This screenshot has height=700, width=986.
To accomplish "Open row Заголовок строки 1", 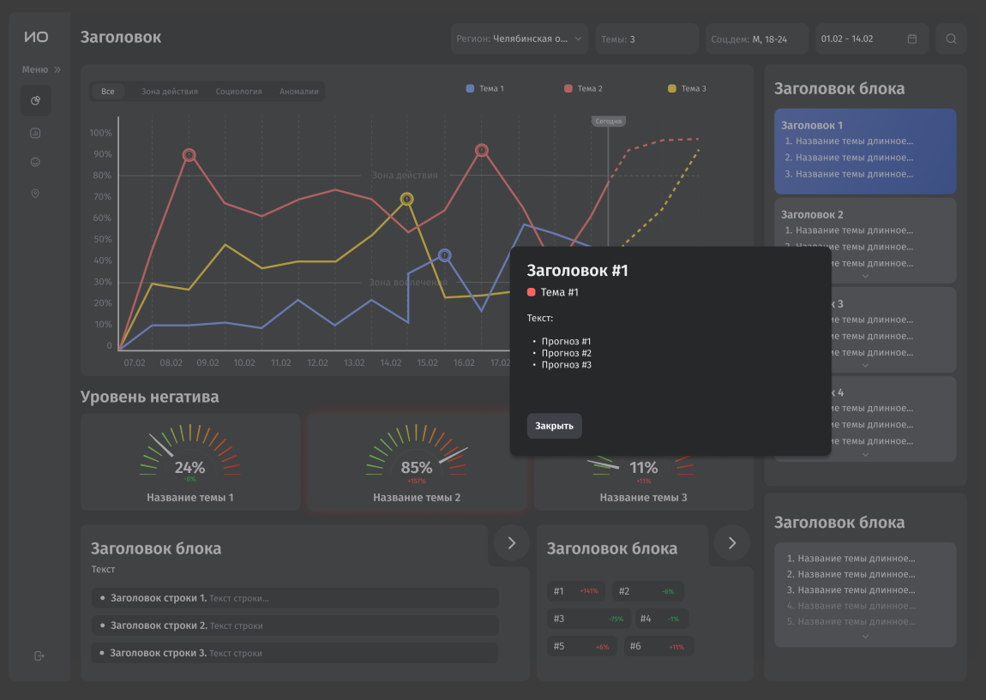I will coord(295,598).
